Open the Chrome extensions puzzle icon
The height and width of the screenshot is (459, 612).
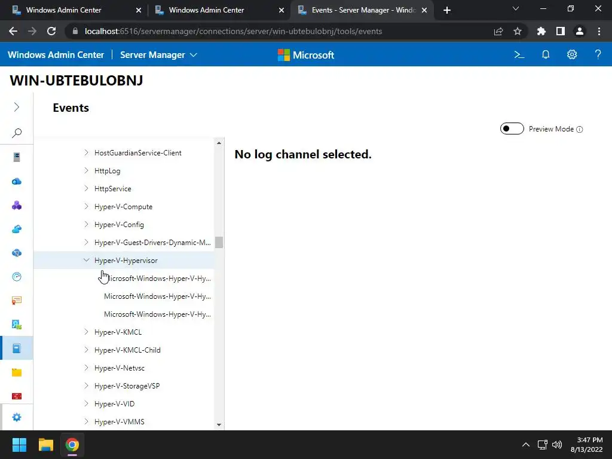point(541,31)
